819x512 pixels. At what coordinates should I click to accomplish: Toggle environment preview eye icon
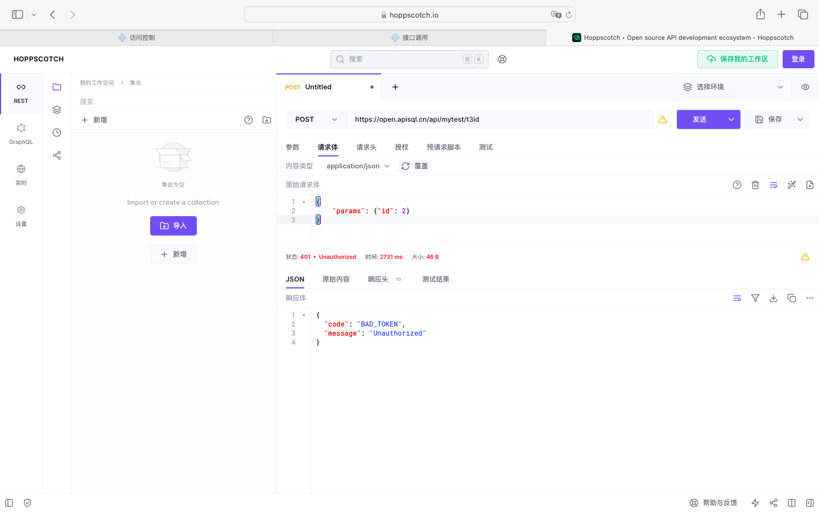[805, 87]
